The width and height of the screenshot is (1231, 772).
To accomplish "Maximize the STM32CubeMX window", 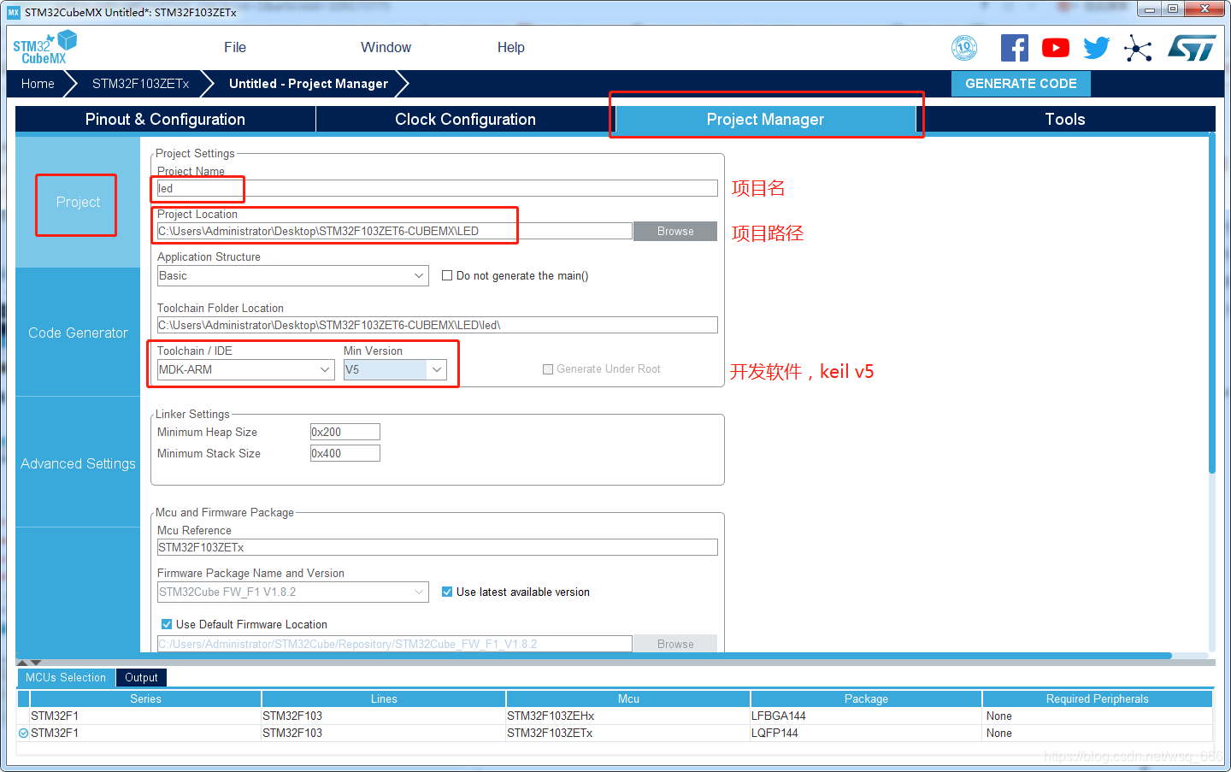I will (1173, 9).
